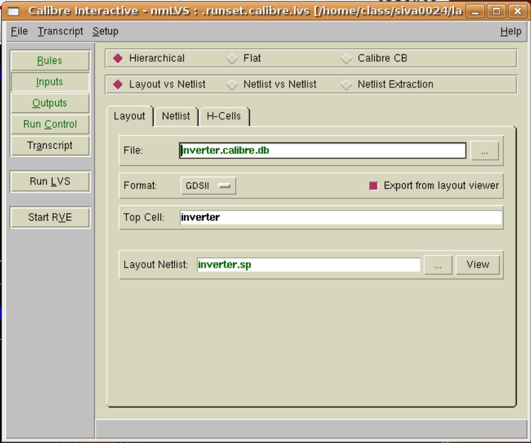Close the Calibre Interactive window

tap(518, 11)
